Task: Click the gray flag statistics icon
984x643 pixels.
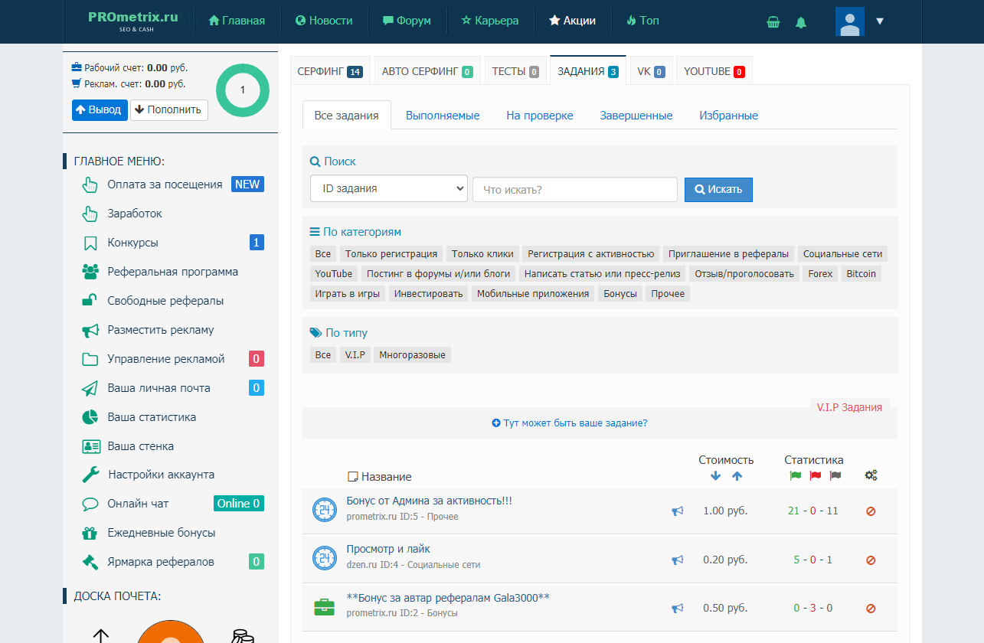Action: tap(835, 475)
